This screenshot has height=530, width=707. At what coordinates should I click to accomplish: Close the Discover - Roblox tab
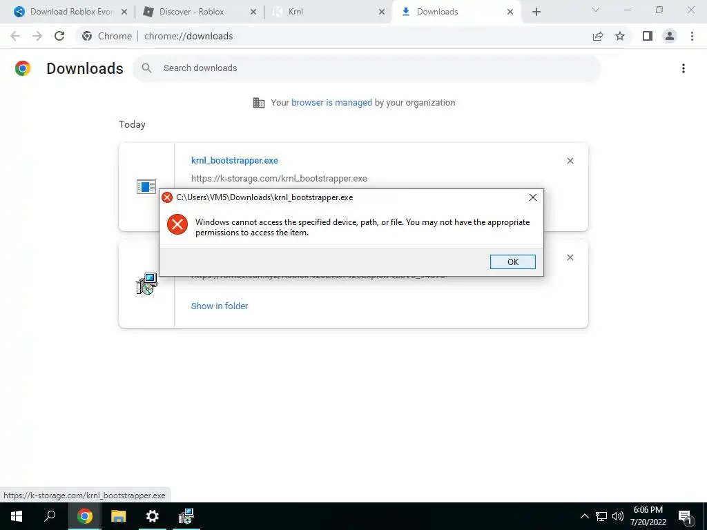coord(253,12)
